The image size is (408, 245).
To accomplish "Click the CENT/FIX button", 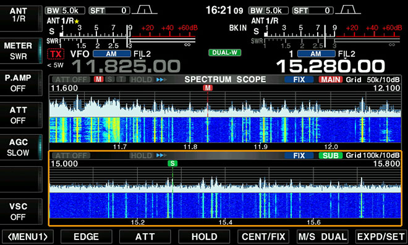I will point(263,237).
